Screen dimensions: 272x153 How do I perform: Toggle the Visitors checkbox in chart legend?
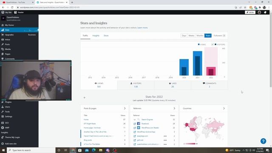pyautogui.click(x=212, y=45)
